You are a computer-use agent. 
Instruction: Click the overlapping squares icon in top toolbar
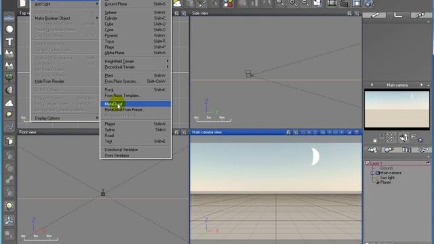pyautogui.click(x=318, y=3)
